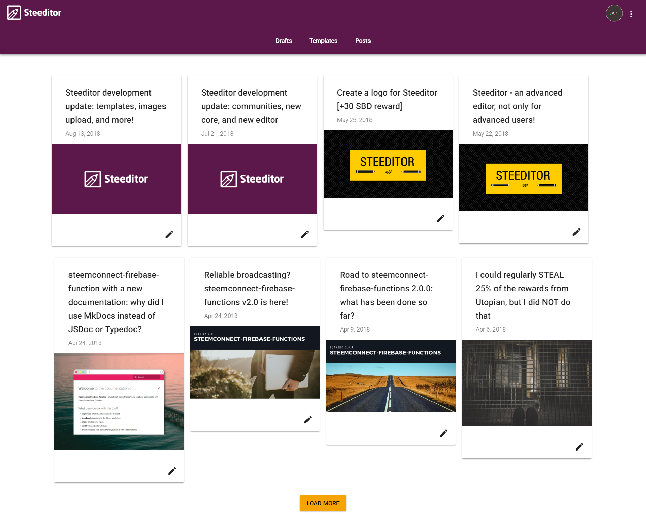Open the JAKI user avatar

point(614,13)
